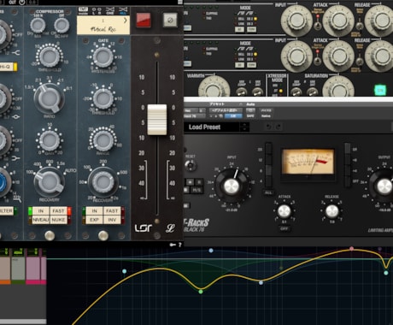393x325 pixels.
Task: Toggle the NUKE button
Action: pyautogui.click(x=58, y=220)
